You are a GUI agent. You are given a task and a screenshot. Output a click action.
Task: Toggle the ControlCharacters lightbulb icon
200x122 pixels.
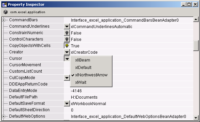coord(67,39)
